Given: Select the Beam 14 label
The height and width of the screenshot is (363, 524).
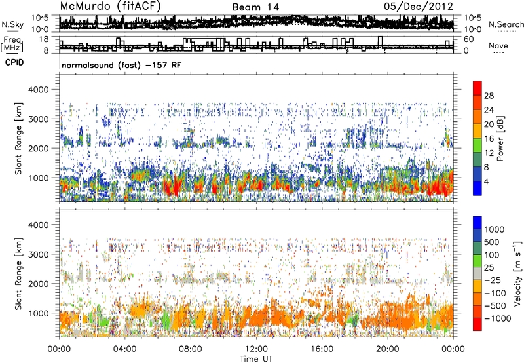Looking at the screenshot, I should 255,7.
